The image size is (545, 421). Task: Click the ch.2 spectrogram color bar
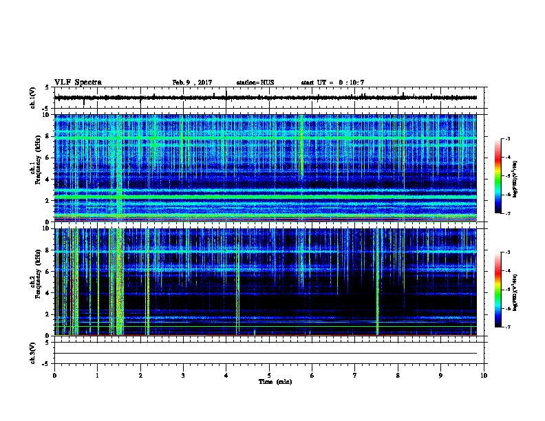[498, 290]
